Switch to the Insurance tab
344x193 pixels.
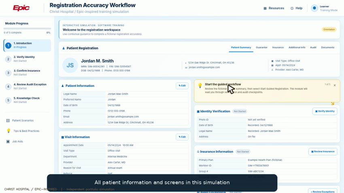pos(278,48)
